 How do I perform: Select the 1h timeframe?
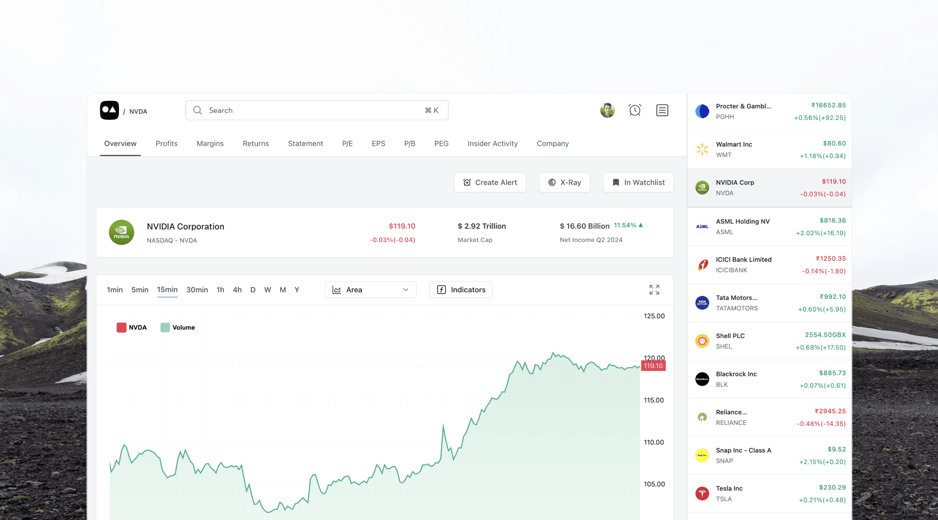click(x=220, y=290)
